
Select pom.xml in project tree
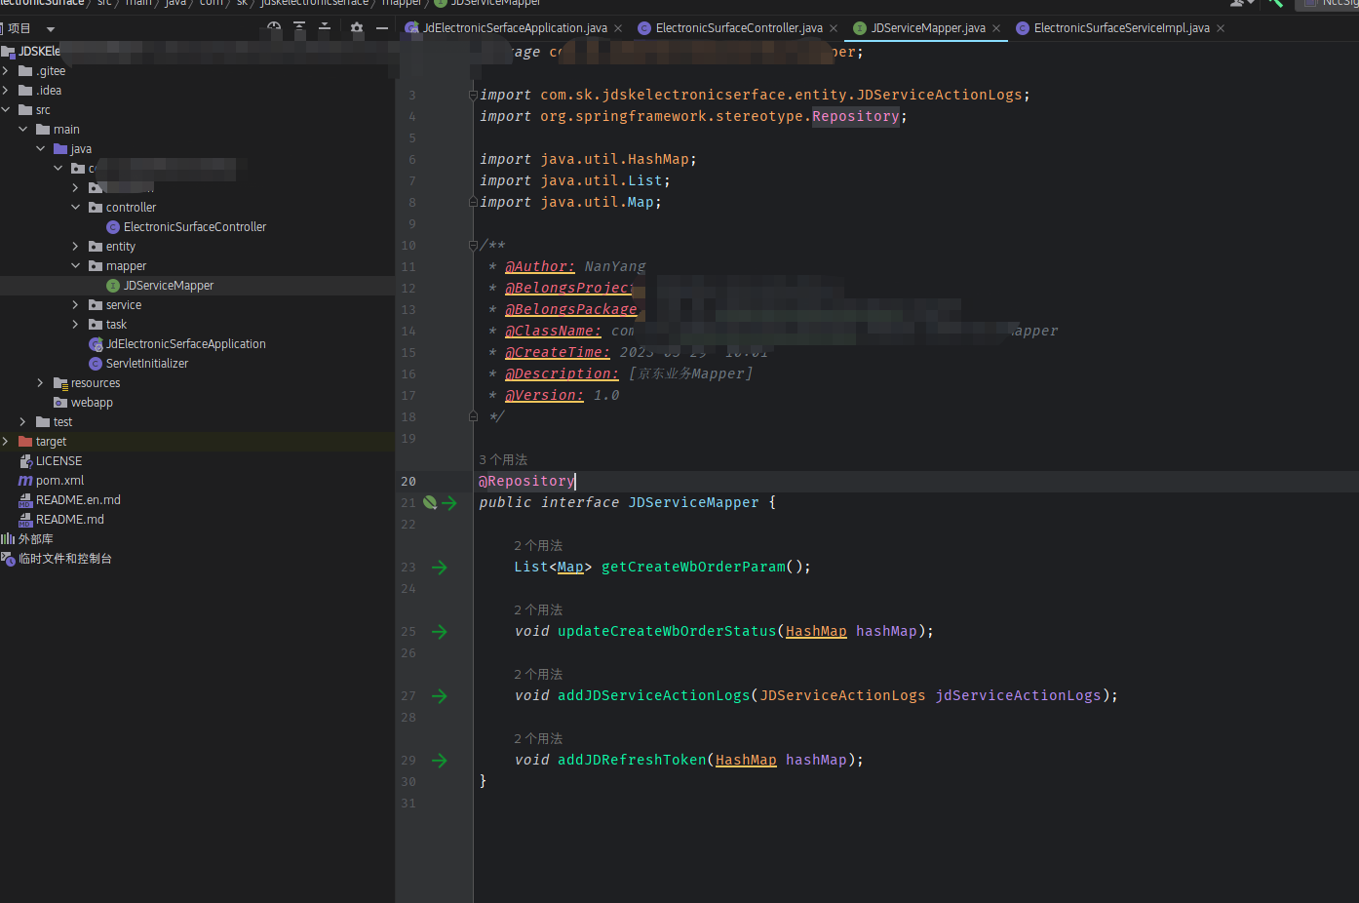tap(59, 481)
